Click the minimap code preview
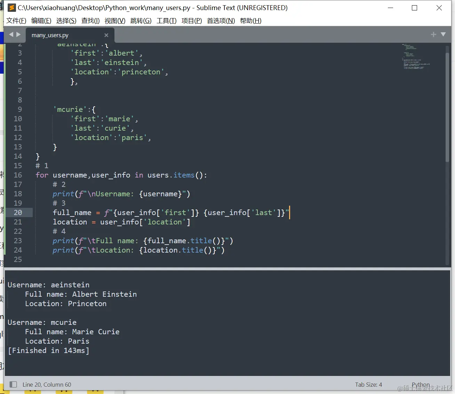 [416, 56]
